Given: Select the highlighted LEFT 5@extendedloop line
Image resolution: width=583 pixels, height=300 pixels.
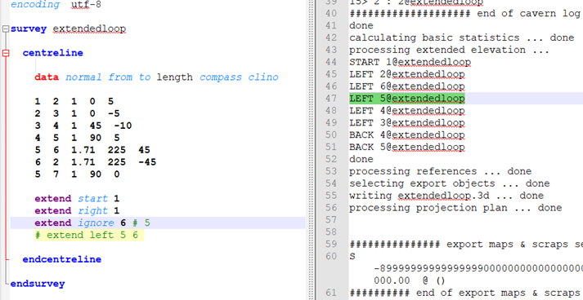Looking at the screenshot, I should click(407, 99).
